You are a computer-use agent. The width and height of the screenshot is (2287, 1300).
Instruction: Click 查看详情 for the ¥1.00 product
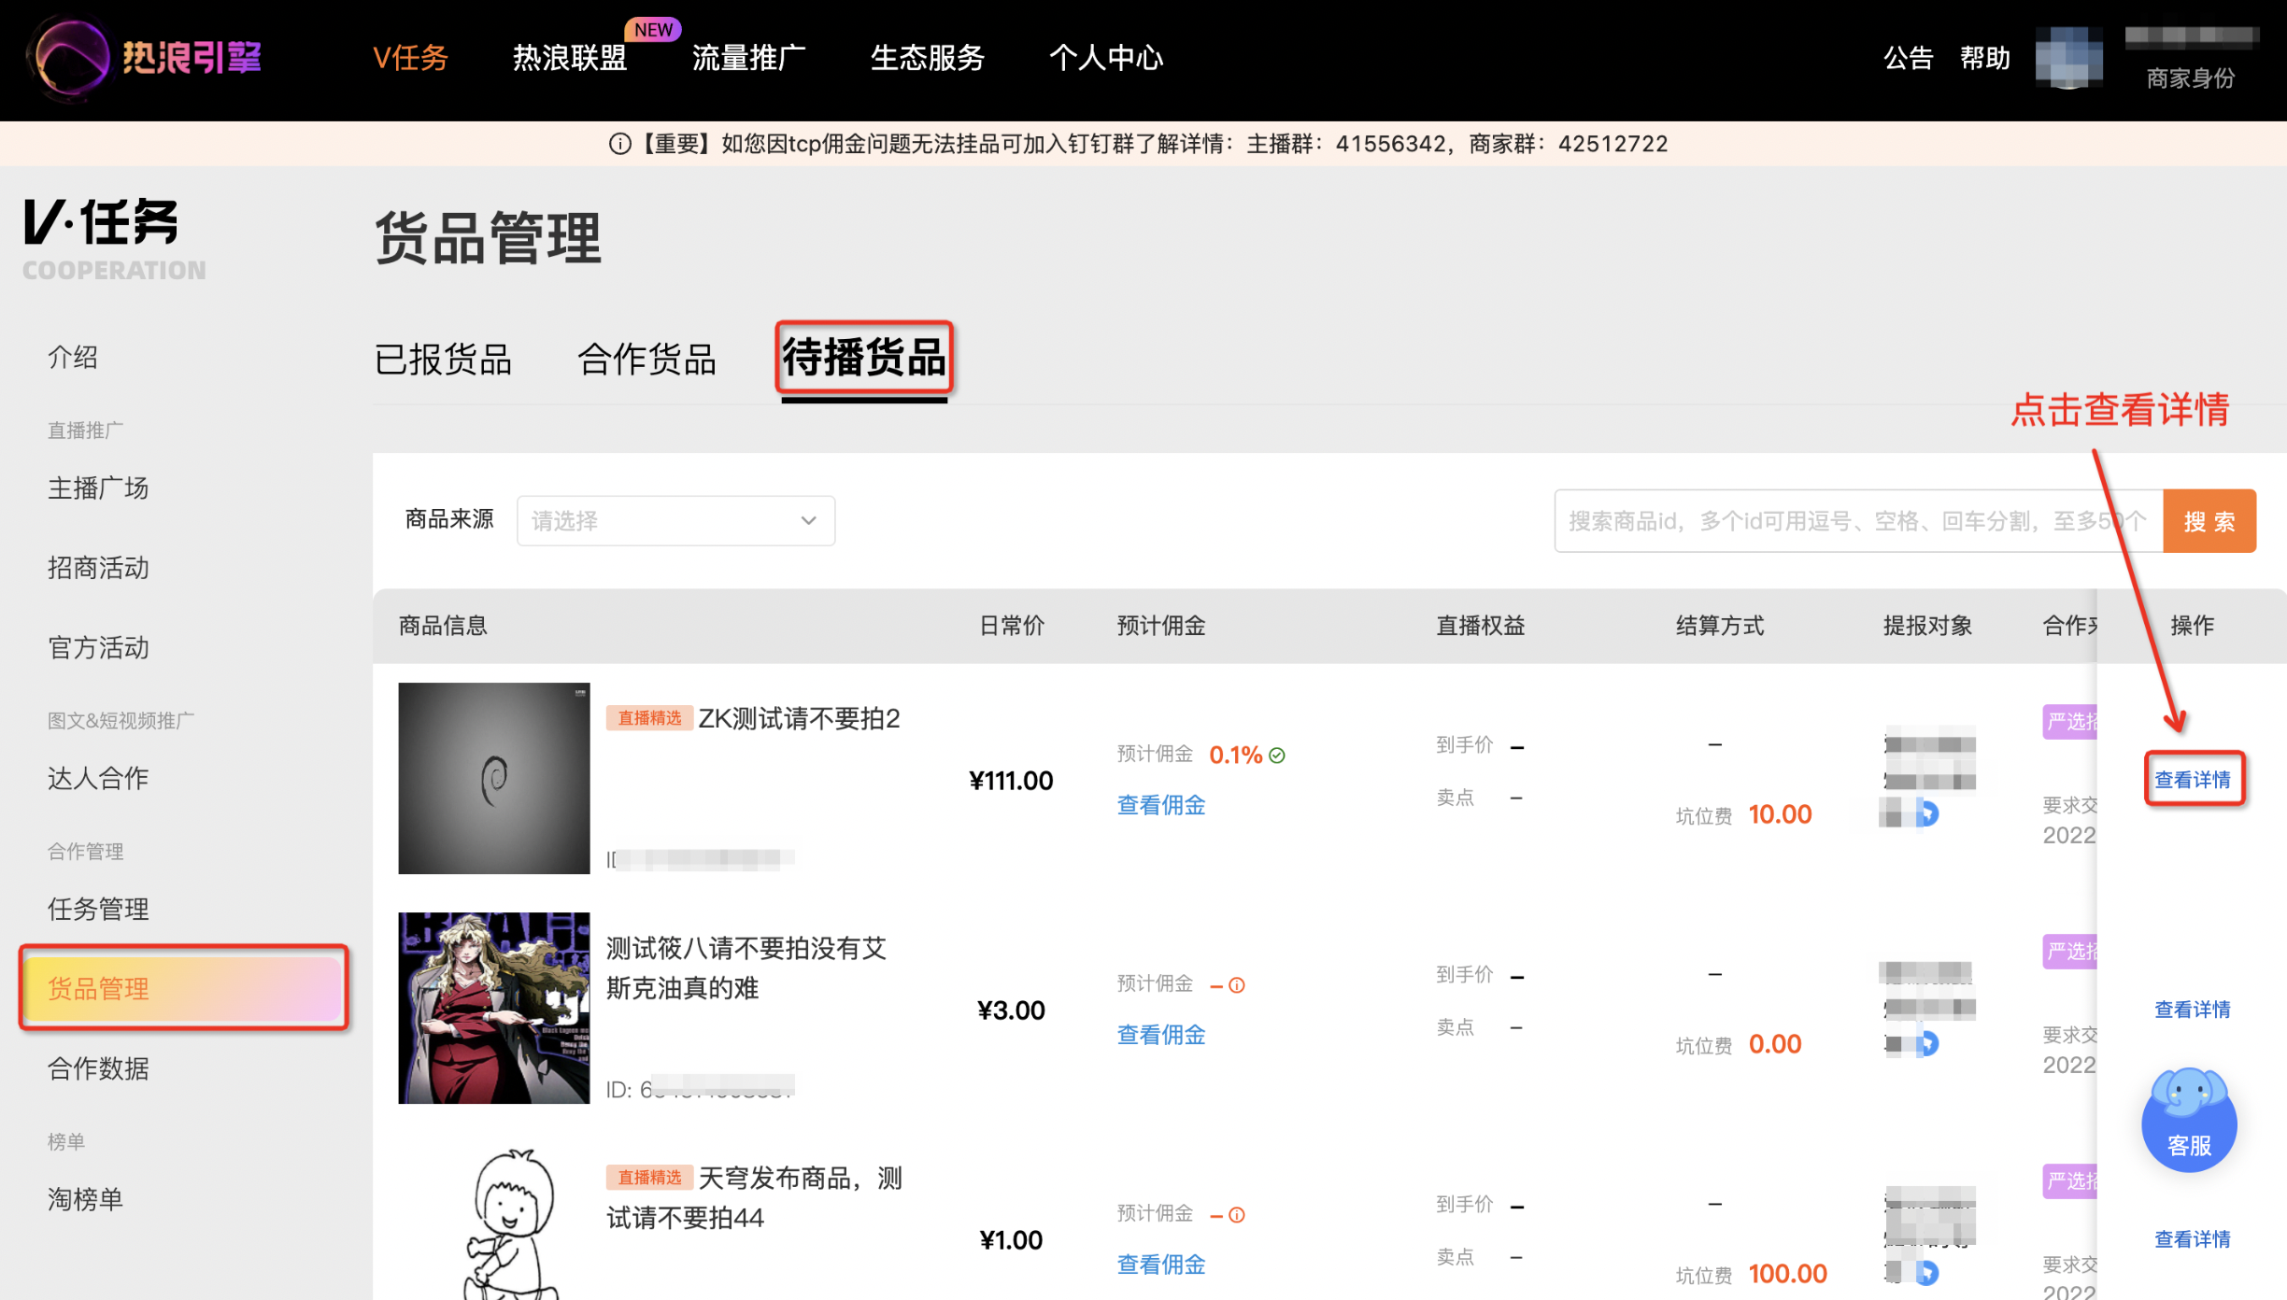pos(2193,1239)
